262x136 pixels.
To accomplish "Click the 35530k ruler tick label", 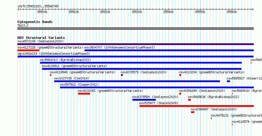I will 137,12.
